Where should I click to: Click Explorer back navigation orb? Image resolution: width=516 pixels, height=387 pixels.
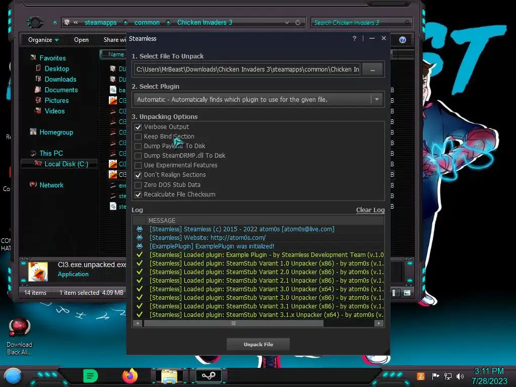coord(35,22)
